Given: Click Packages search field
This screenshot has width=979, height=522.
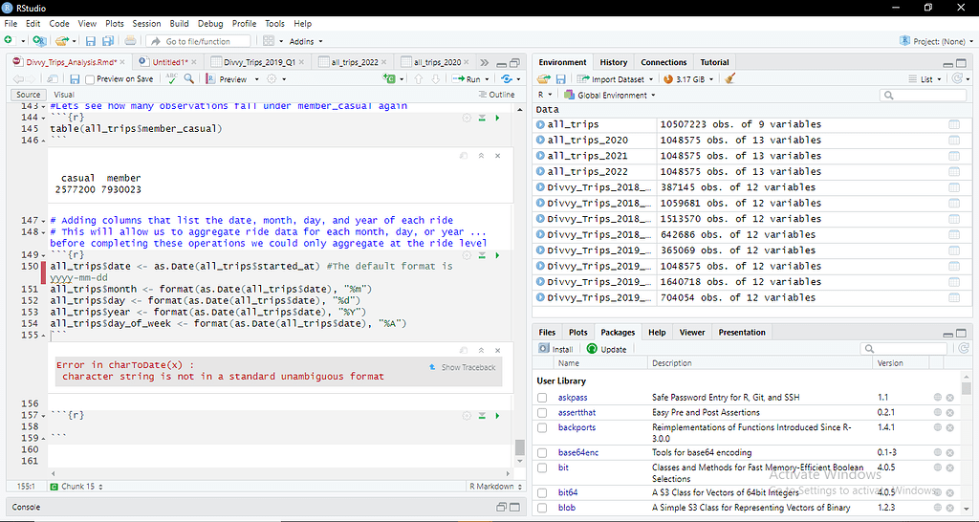Looking at the screenshot, I should 904,348.
